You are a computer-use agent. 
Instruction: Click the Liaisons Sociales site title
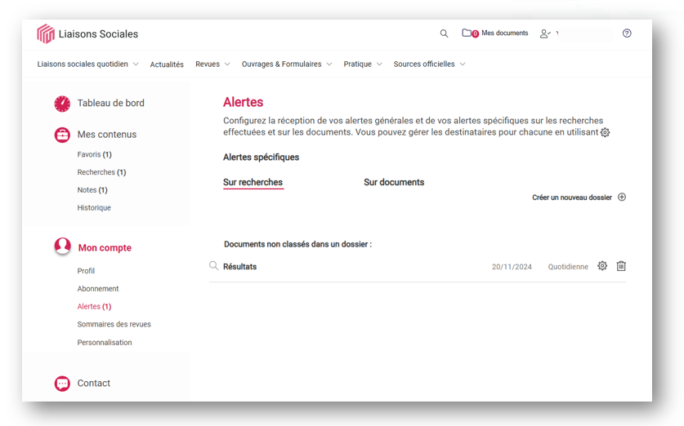pos(98,34)
